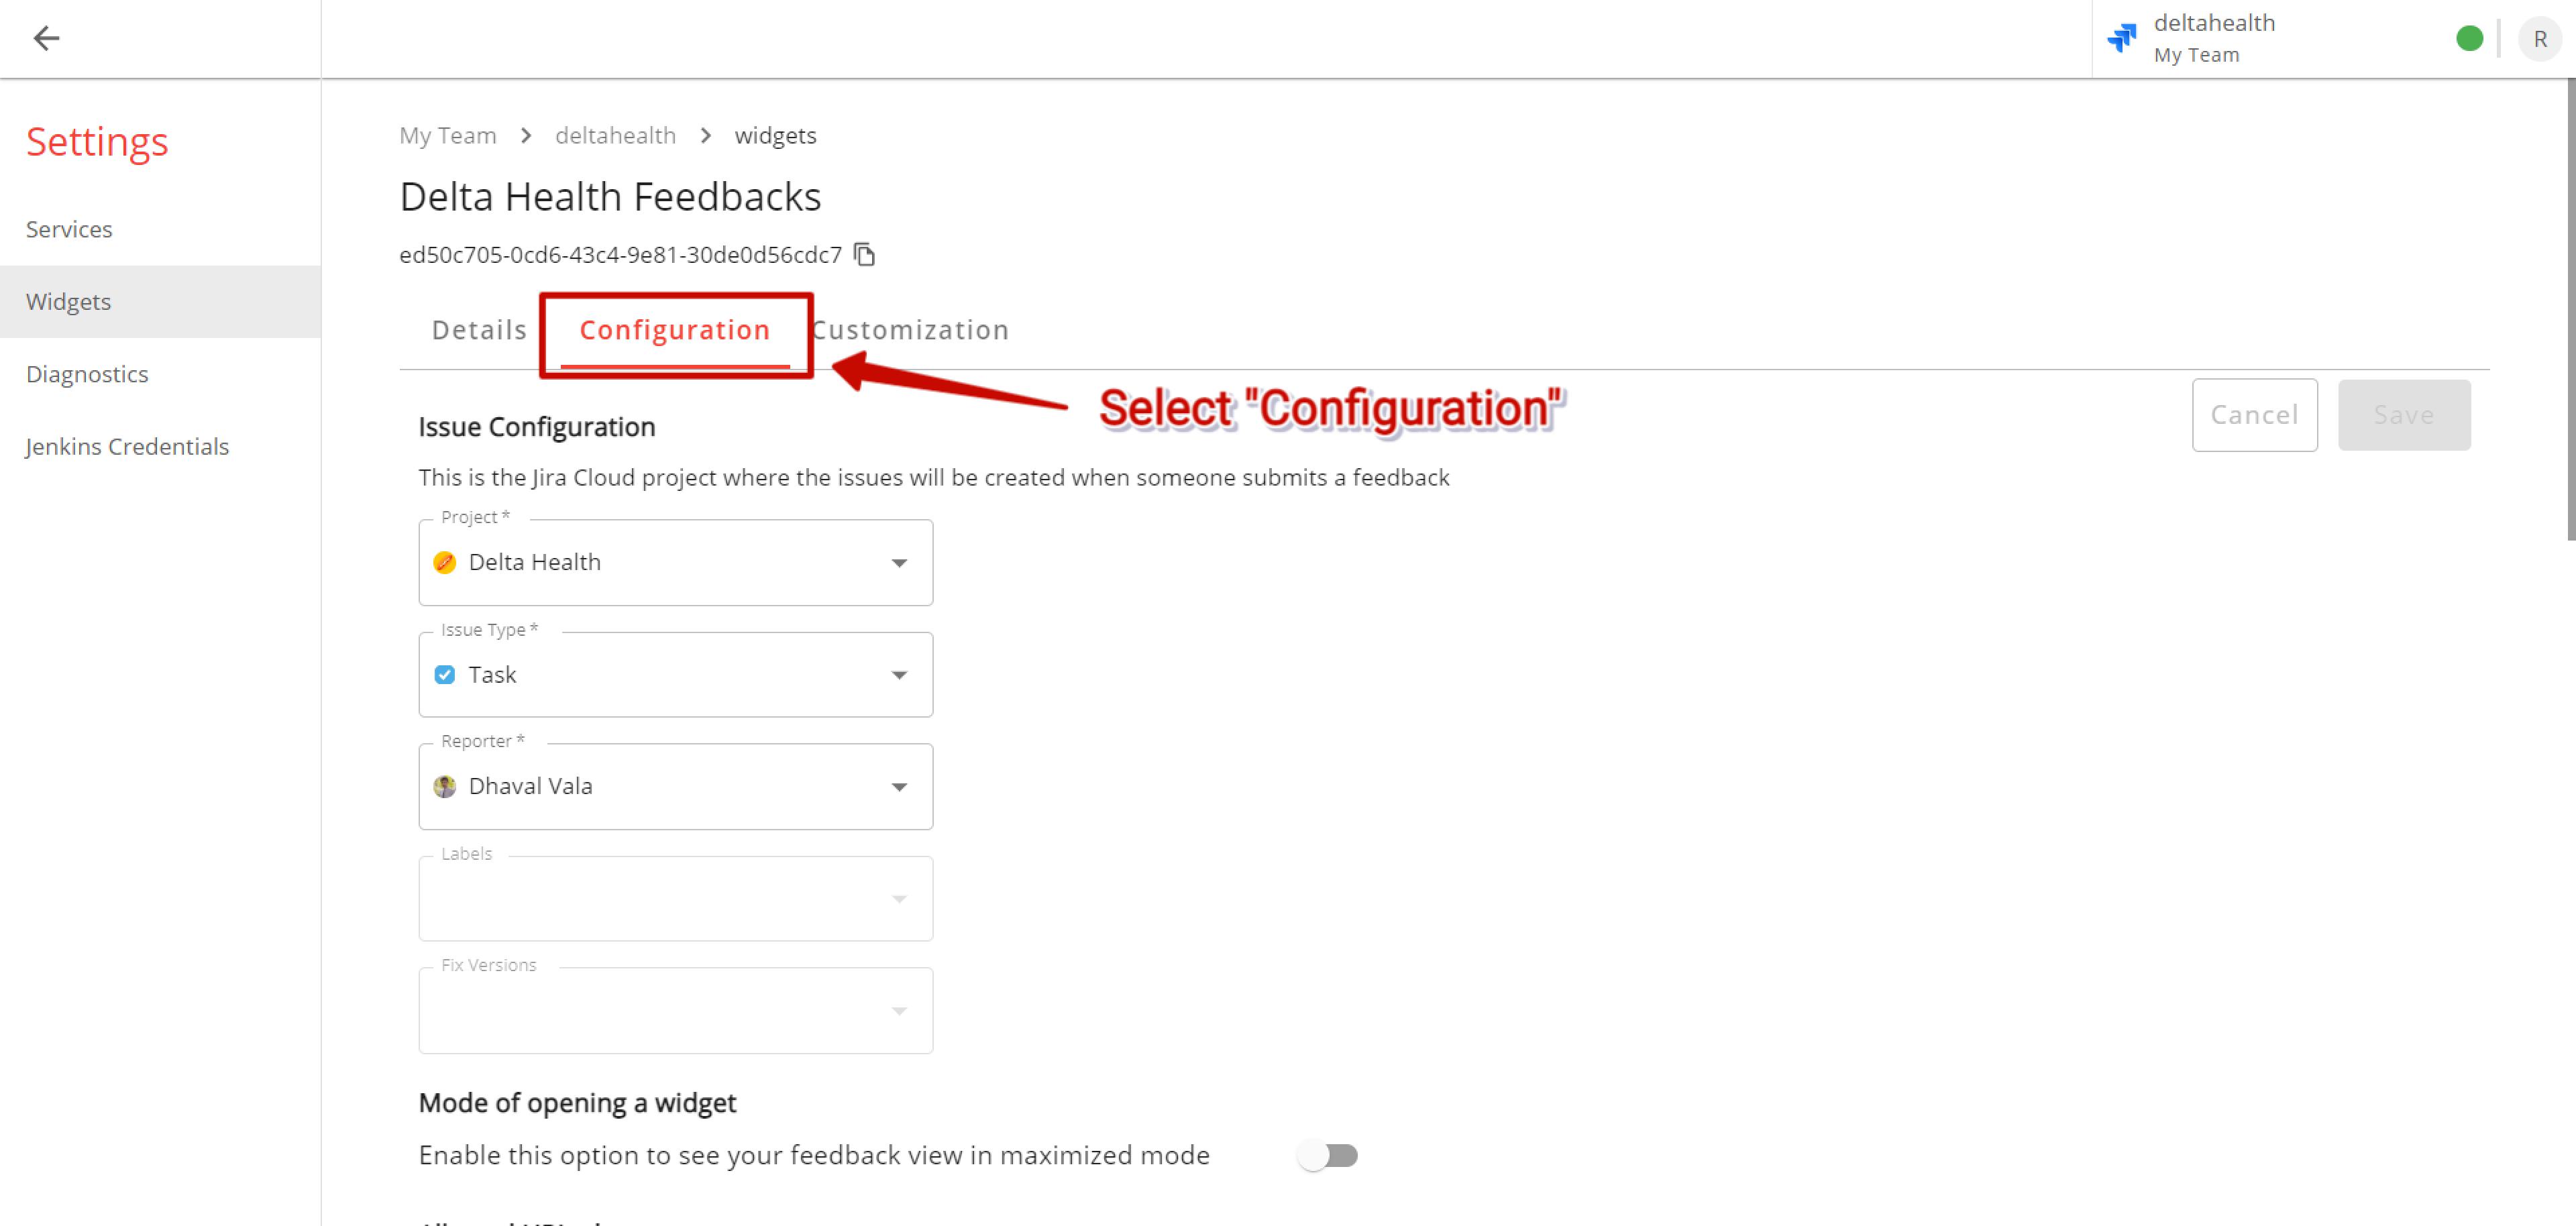Expand the Reporter dropdown
The image size is (2576, 1226).
(675, 787)
